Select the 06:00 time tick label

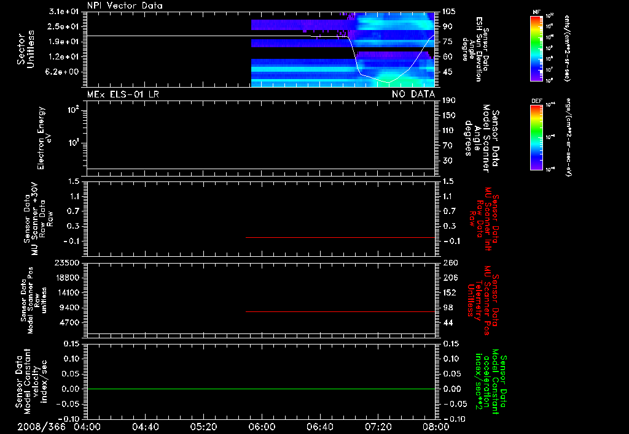pyautogui.click(x=262, y=427)
